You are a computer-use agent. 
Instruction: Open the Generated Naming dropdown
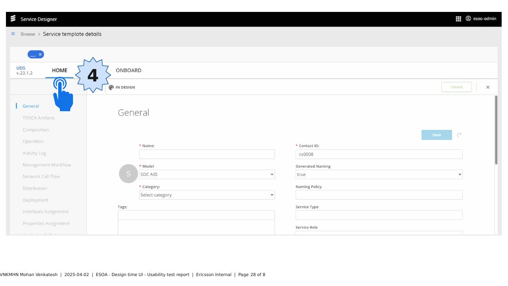point(379,174)
